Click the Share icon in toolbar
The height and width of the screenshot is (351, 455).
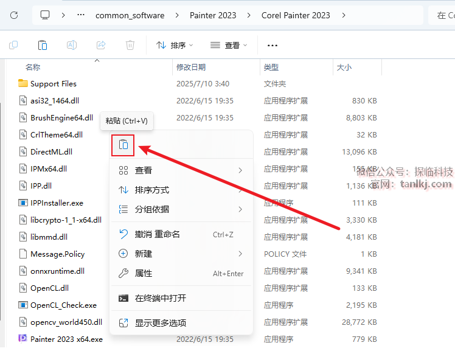coord(101,45)
